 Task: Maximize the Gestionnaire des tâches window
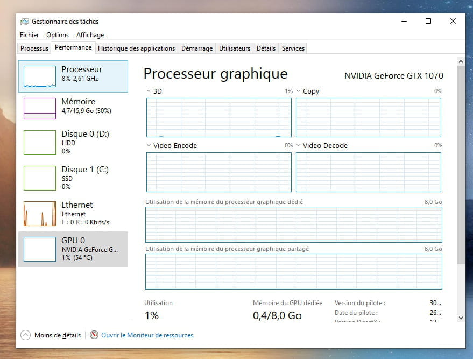pyautogui.click(x=428, y=21)
